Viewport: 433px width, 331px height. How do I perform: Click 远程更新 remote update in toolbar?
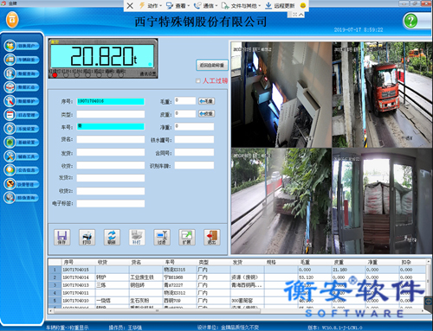tap(280, 5)
